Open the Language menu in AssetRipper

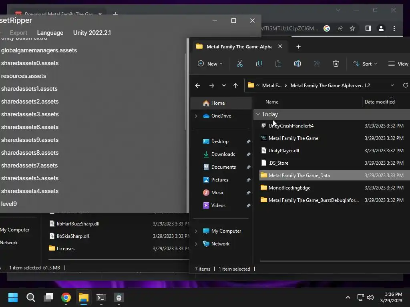(x=50, y=33)
